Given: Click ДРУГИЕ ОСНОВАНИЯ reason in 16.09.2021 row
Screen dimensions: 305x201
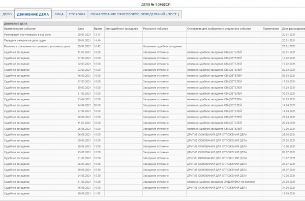Looking at the screenshot, I should coord(217,188).
